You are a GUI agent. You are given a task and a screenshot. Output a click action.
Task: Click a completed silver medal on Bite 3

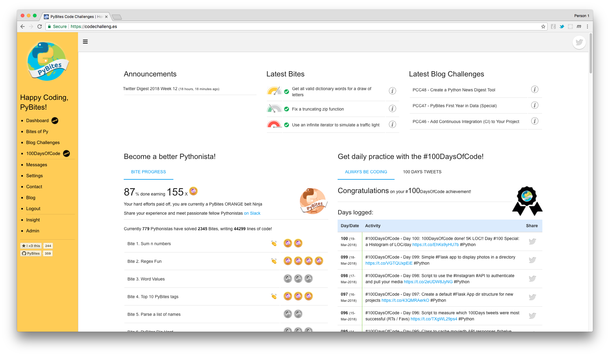[288, 278]
